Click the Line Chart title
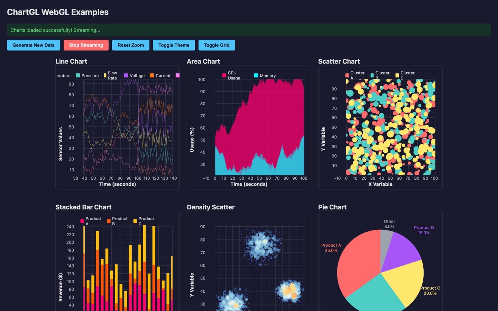Screen dimensions: 498x311 [x=71, y=62]
